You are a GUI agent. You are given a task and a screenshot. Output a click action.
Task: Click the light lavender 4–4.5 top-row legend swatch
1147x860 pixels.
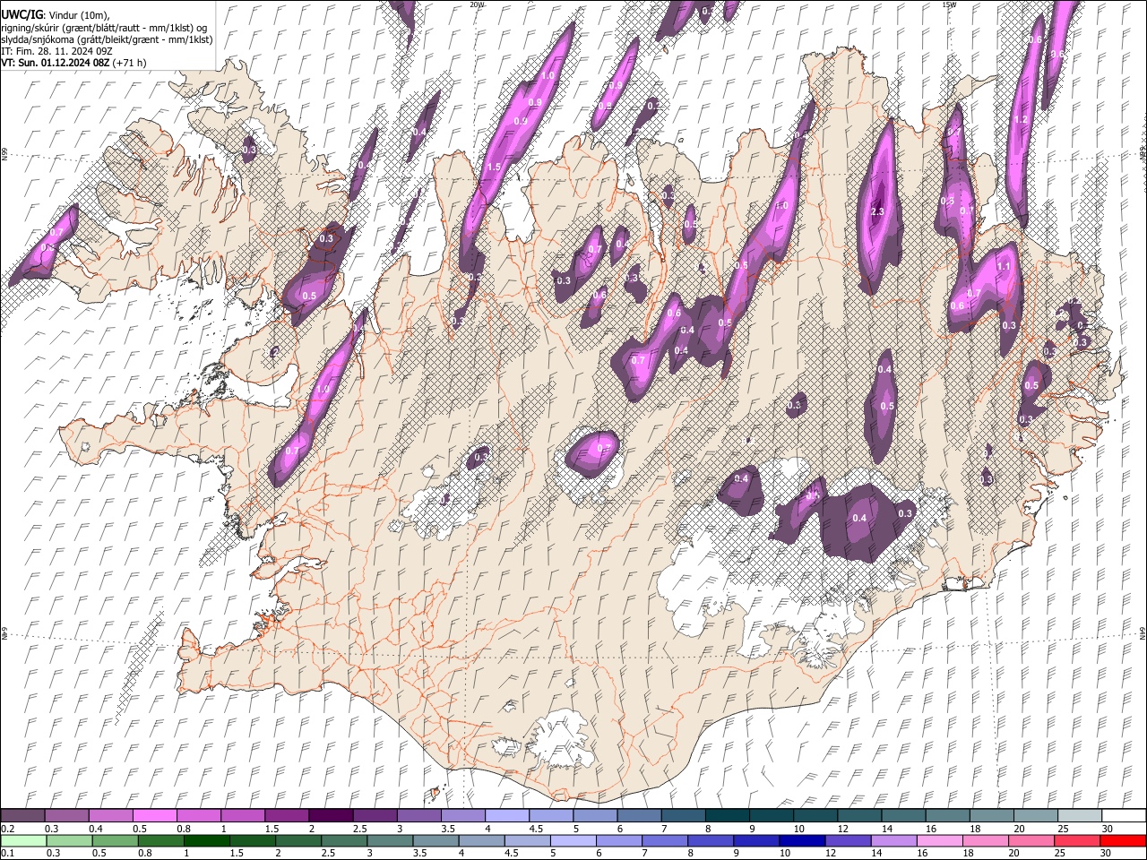(506, 815)
